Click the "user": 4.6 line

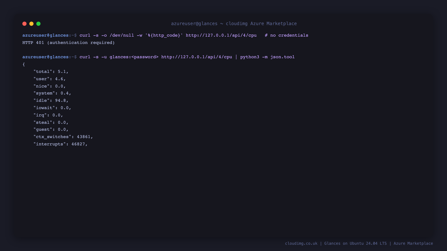click(x=50, y=79)
